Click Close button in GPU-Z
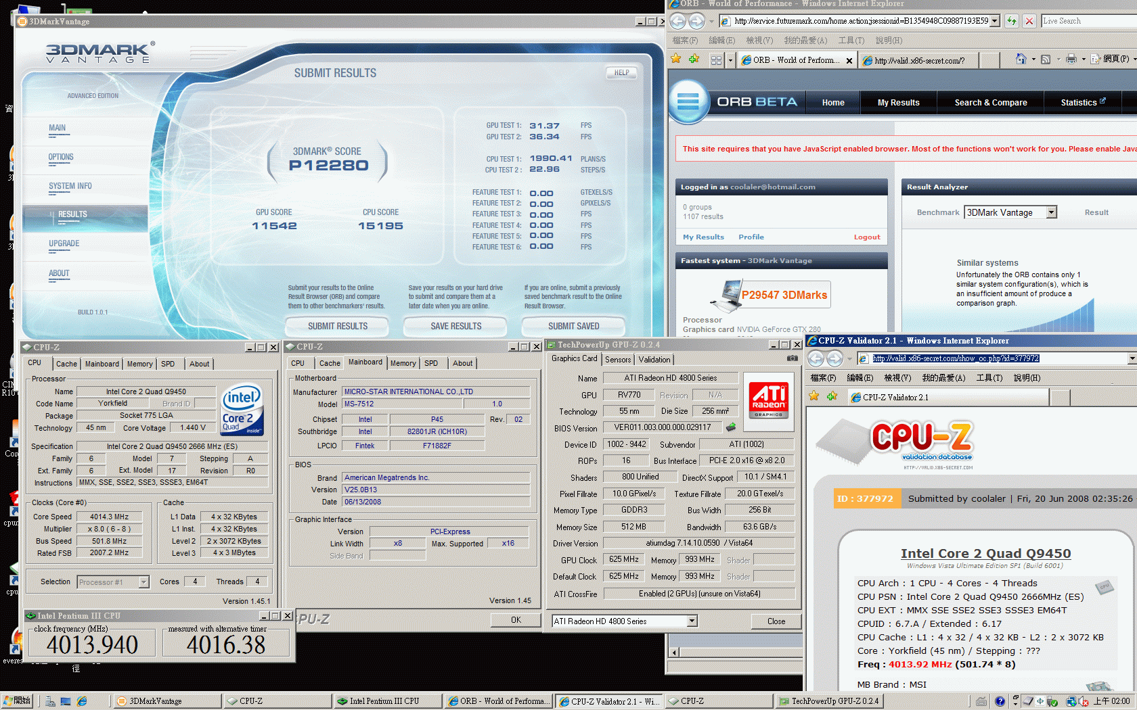Image resolution: width=1137 pixels, height=710 pixels. (776, 621)
